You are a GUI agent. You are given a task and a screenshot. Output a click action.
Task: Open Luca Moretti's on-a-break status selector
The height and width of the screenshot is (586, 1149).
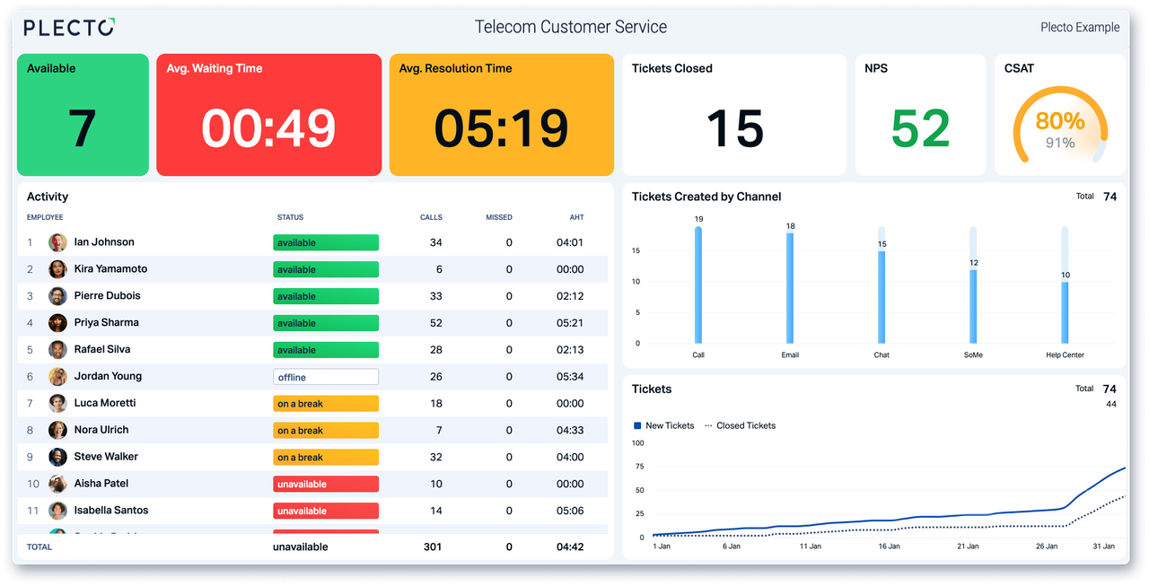(325, 403)
